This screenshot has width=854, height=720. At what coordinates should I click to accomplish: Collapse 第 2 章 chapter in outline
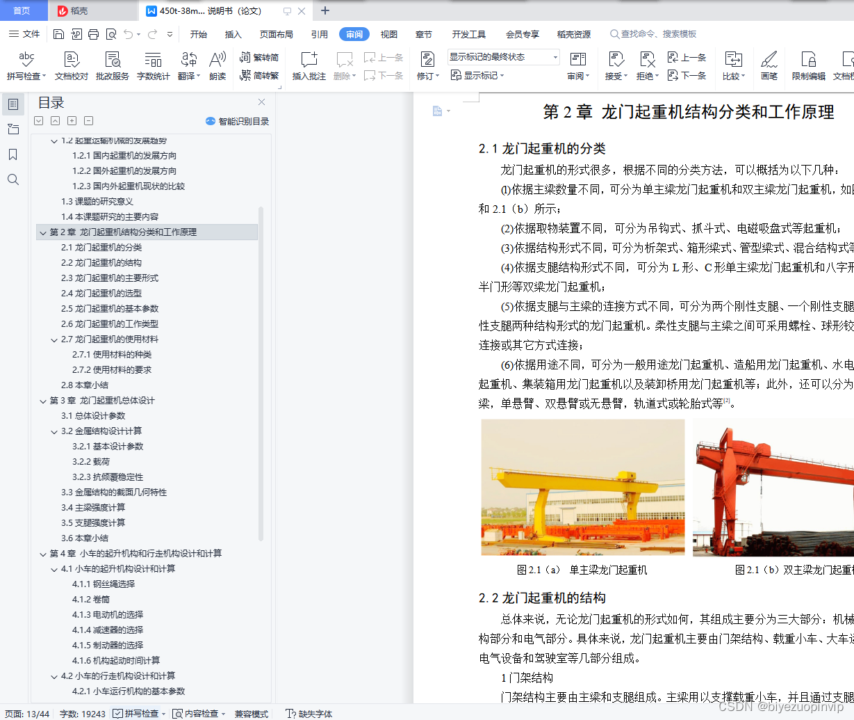click(x=43, y=232)
